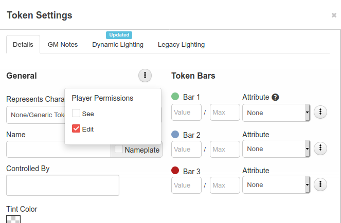The image size is (341, 223).
Task: Open the General section three-dot menu
Action: (145, 76)
